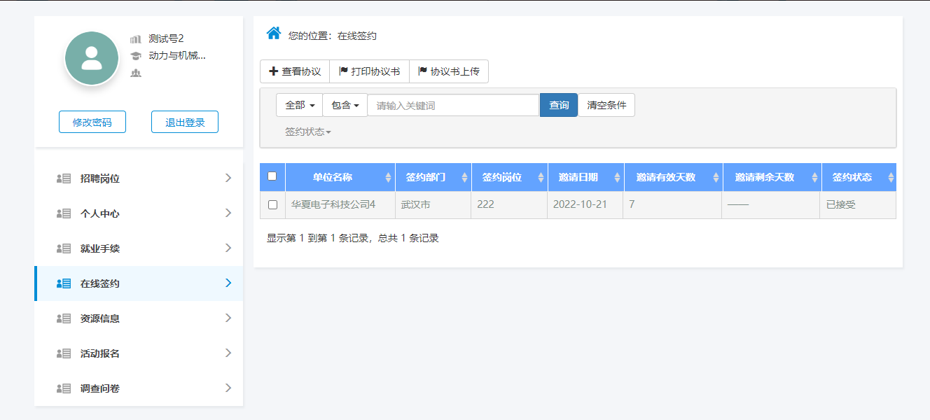Click sort arrows on 邀请日期 column

[x=617, y=178]
